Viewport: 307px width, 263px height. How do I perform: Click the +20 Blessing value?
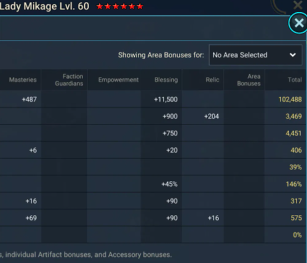click(x=172, y=150)
